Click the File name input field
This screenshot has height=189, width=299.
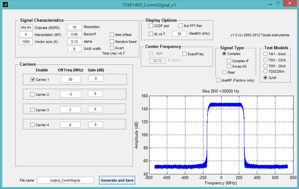coord(65,180)
